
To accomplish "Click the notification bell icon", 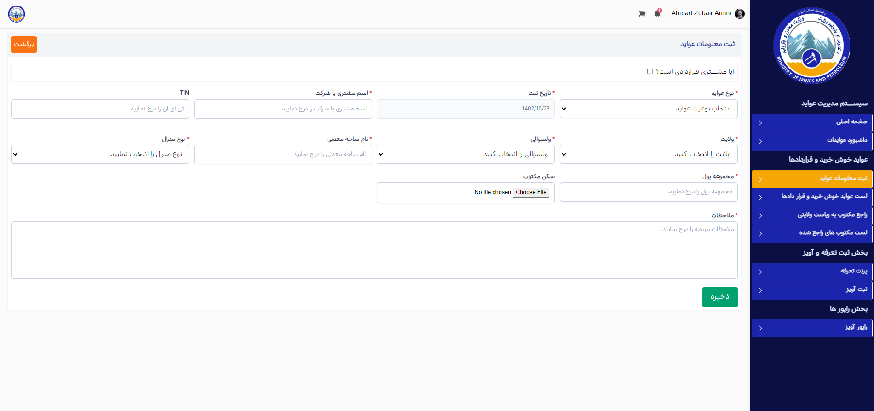I will 657,13.
